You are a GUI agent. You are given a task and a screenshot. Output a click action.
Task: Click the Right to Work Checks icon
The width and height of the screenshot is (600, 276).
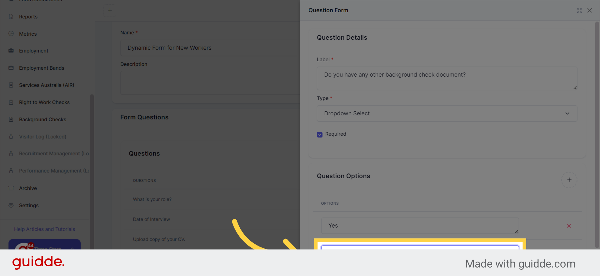click(x=11, y=102)
